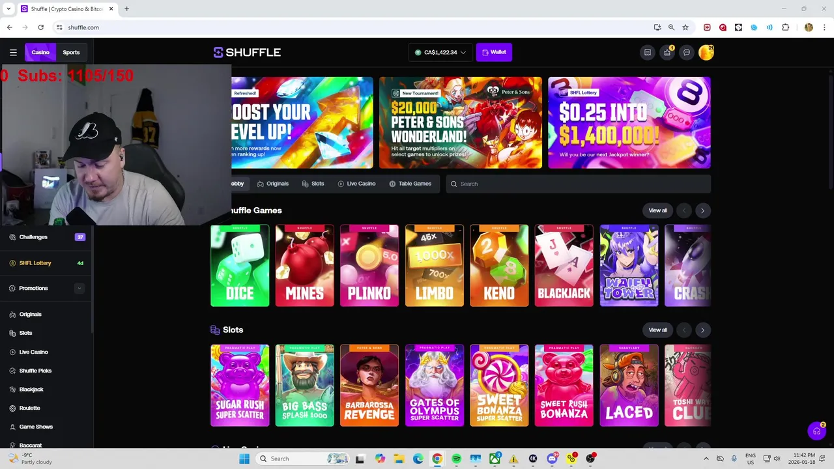The height and width of the screenshot is (469, 834).
Task: Open the gold user avatar profile
Action: (706, 52)
